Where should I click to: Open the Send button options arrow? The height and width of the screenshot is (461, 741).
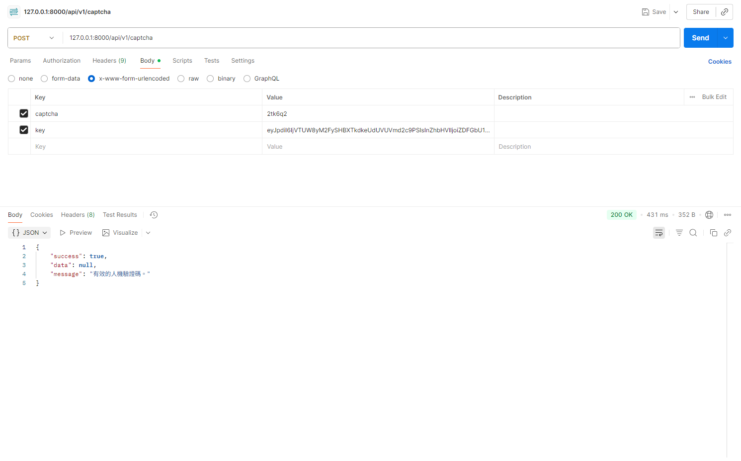(x=726, y=38)
